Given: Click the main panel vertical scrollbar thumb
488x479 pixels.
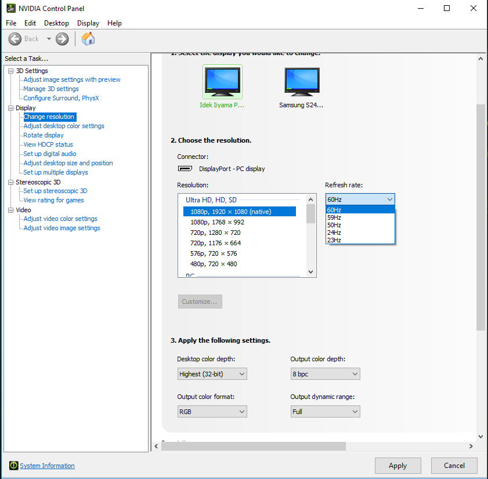Looking at the screenshot, I should [480, 217].
